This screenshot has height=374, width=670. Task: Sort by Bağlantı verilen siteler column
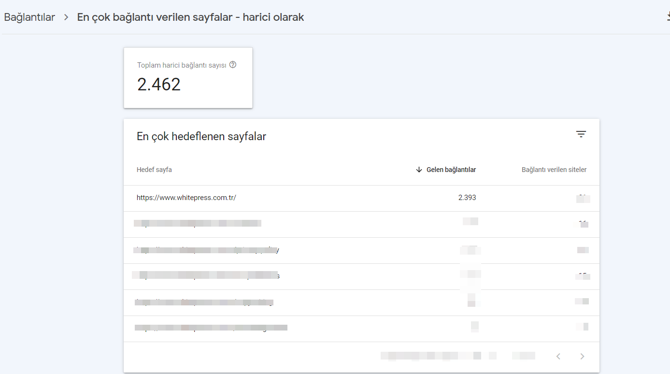[x=554, y=170]
